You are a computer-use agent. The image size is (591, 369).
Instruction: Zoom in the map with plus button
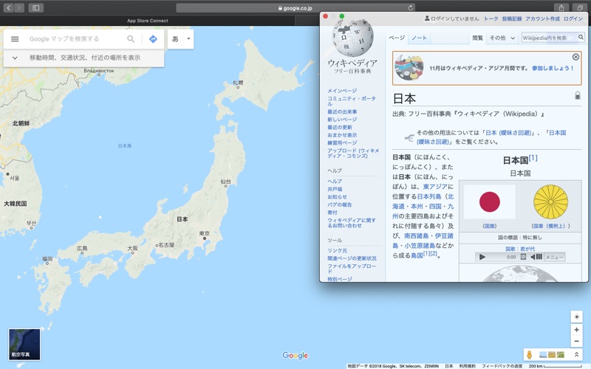coord(577,330)
